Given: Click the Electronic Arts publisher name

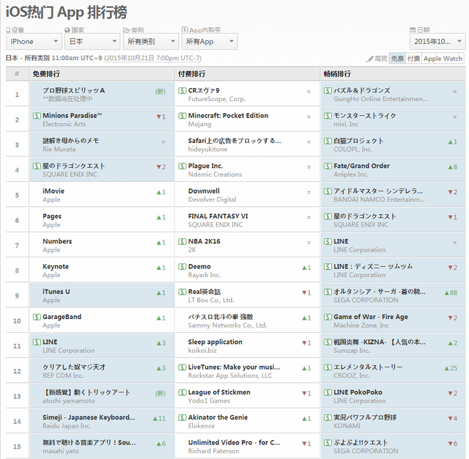Looking at the screenshot, I should pyautogui.click(x=64, y=124).
